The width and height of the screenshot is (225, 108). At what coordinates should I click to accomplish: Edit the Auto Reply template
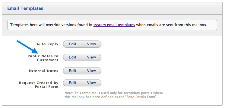tap(73, 44)
